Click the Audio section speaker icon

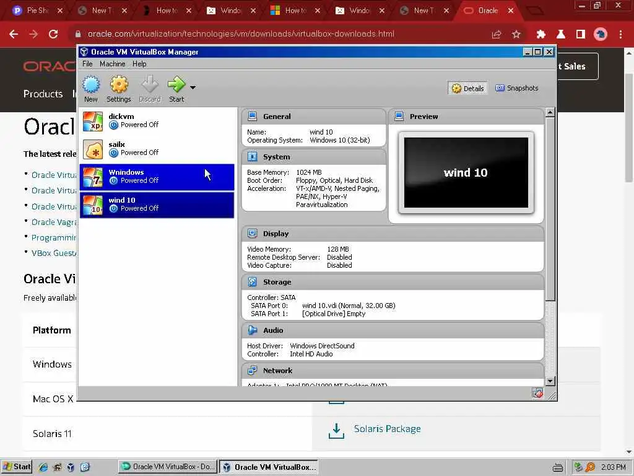(253, 330)
